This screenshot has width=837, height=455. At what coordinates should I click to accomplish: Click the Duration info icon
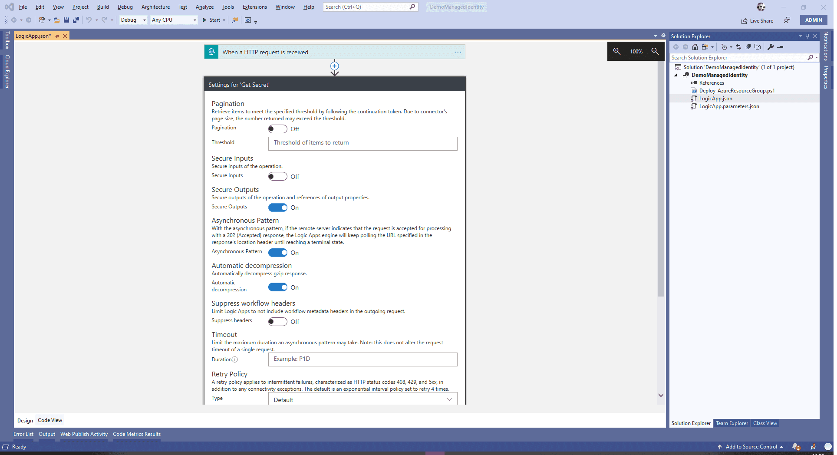click(235, 359)
